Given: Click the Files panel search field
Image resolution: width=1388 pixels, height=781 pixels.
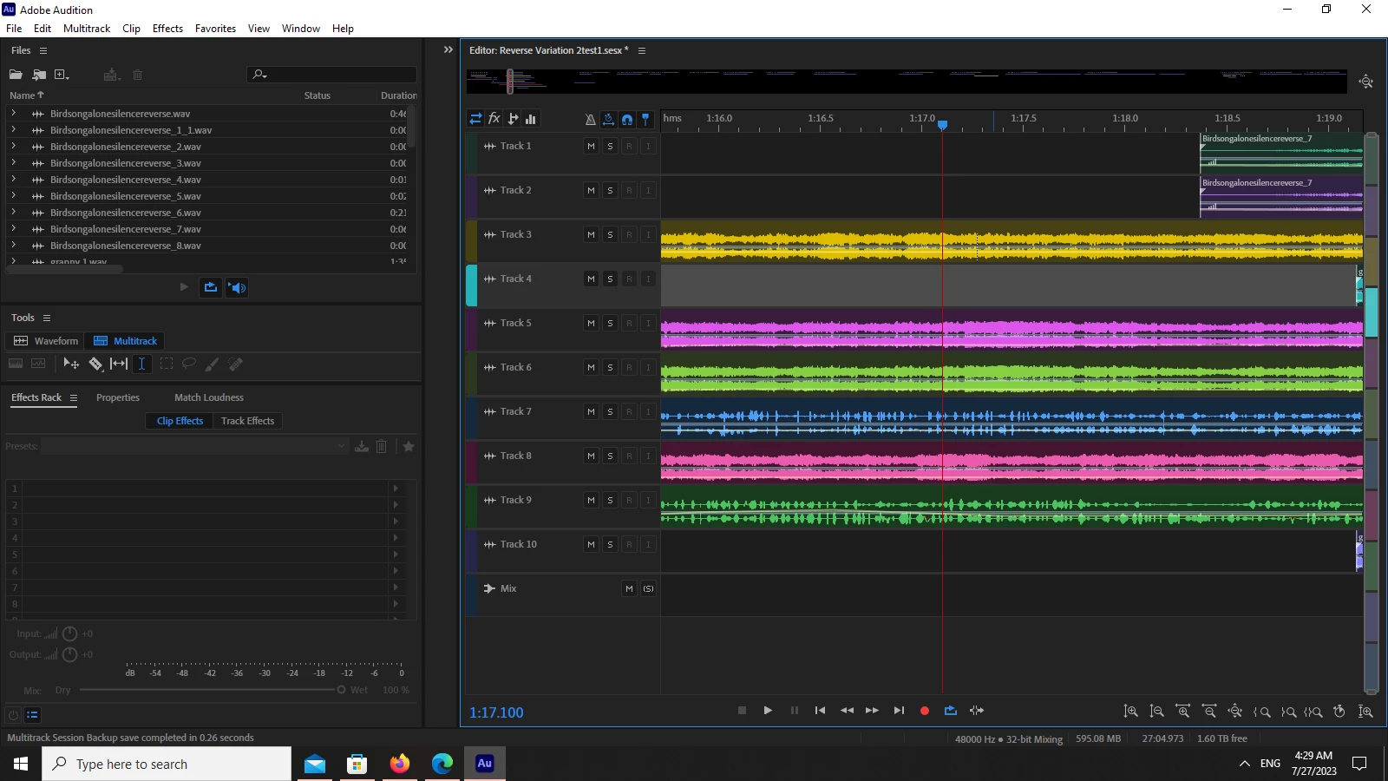Looking at the screenshot, I should 331,75.
